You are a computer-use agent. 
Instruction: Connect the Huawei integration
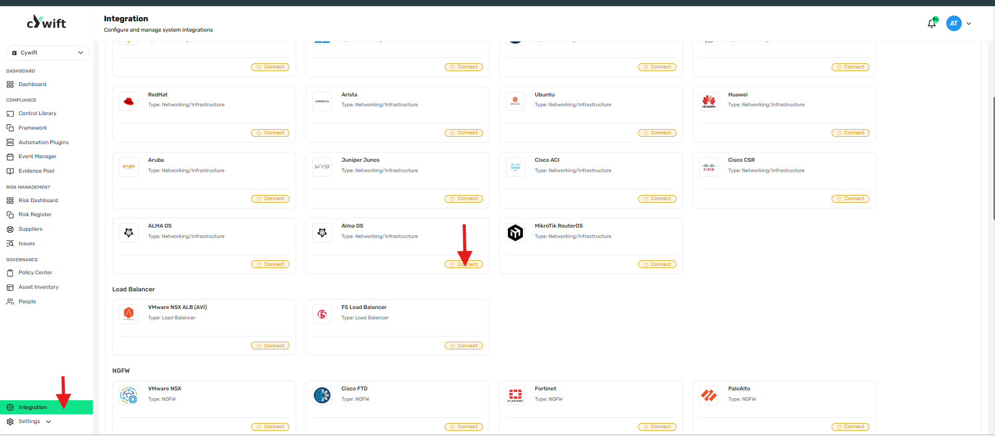tap(850, 133)
